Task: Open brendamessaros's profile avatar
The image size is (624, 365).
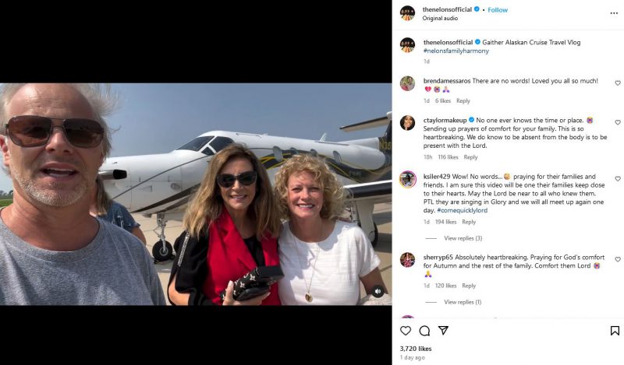Action: [407, 83]
